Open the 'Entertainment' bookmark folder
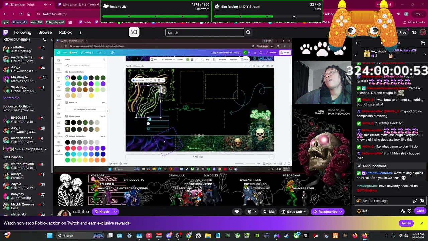The height and width of the screenshot is (241, 428). [55, 22]
